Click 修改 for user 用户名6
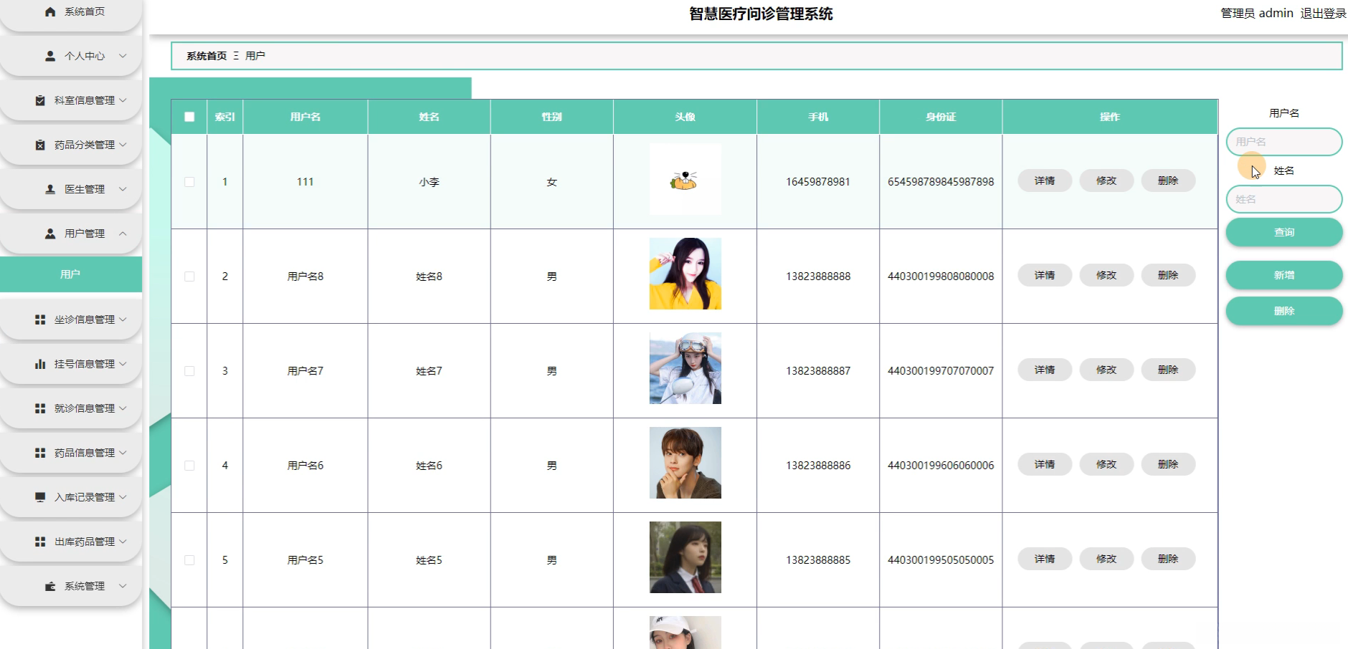Image resolution: width=1348 pixels, height=649 pixels. click(1106, 464)
